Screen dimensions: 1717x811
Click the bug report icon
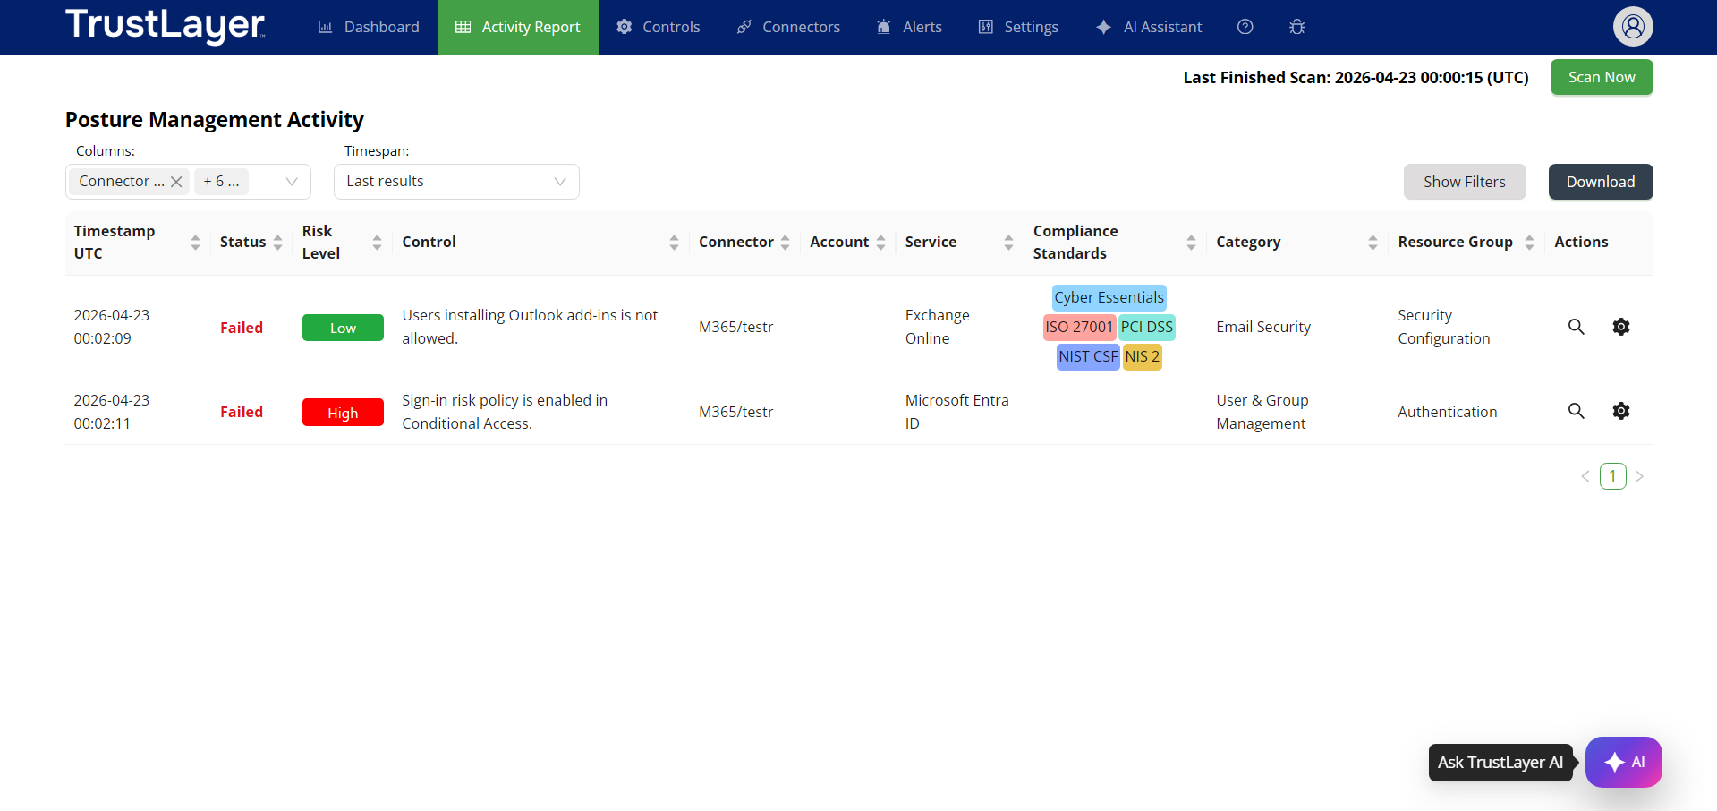pos(1296,27)
